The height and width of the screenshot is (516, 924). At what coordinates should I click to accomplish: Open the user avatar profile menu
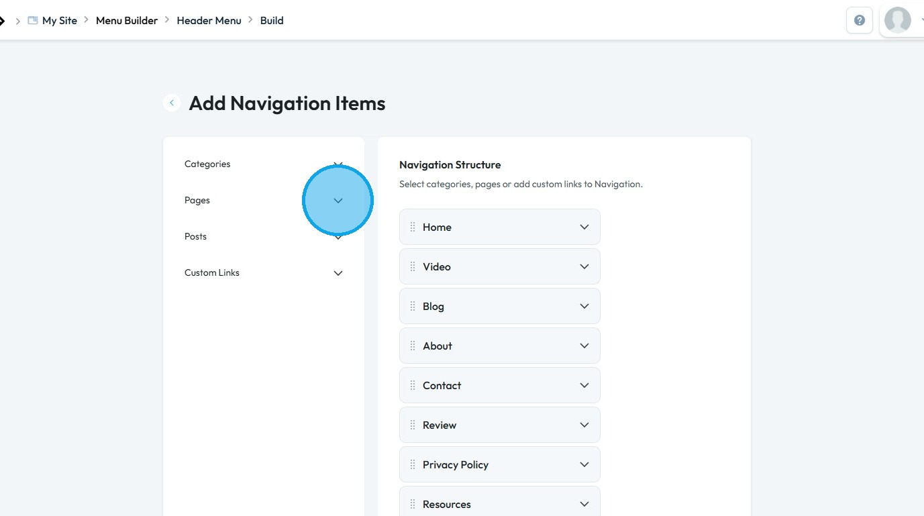pos(898,20)
